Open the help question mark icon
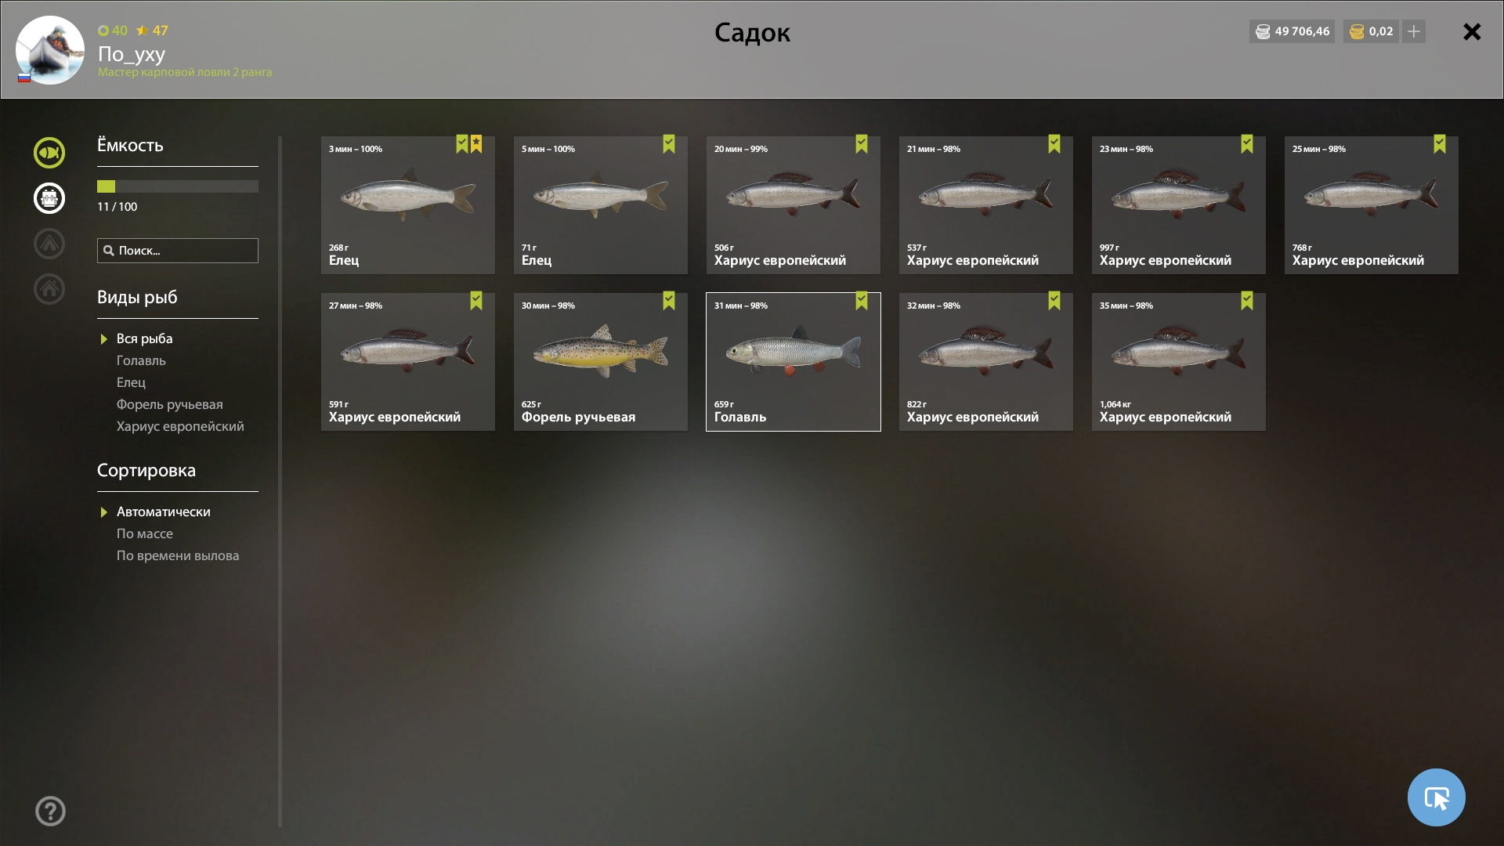Image resolution: width=1504 pixels, height=846 pixels. (50, 811)
